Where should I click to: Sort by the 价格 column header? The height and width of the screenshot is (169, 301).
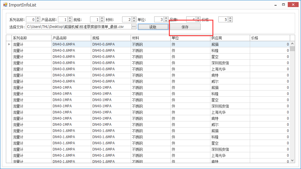tap(270, 38)
